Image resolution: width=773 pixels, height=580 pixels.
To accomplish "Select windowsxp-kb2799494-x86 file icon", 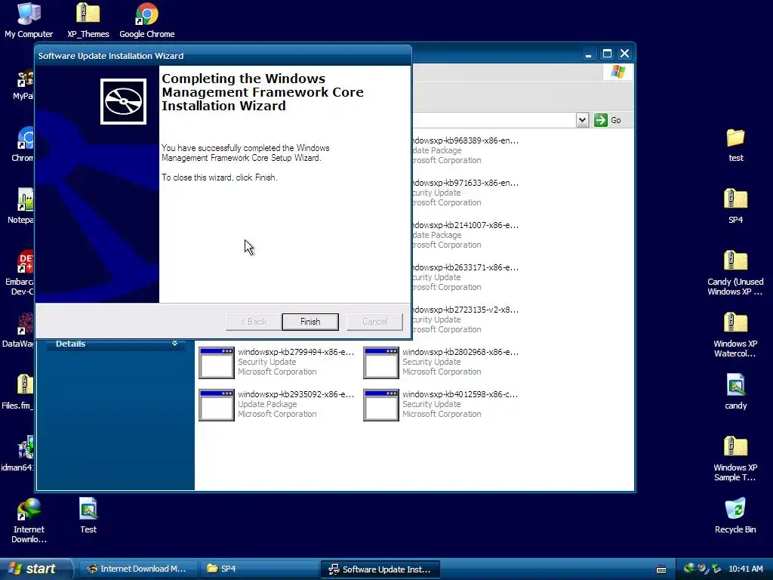I will (x=216, y=362).
